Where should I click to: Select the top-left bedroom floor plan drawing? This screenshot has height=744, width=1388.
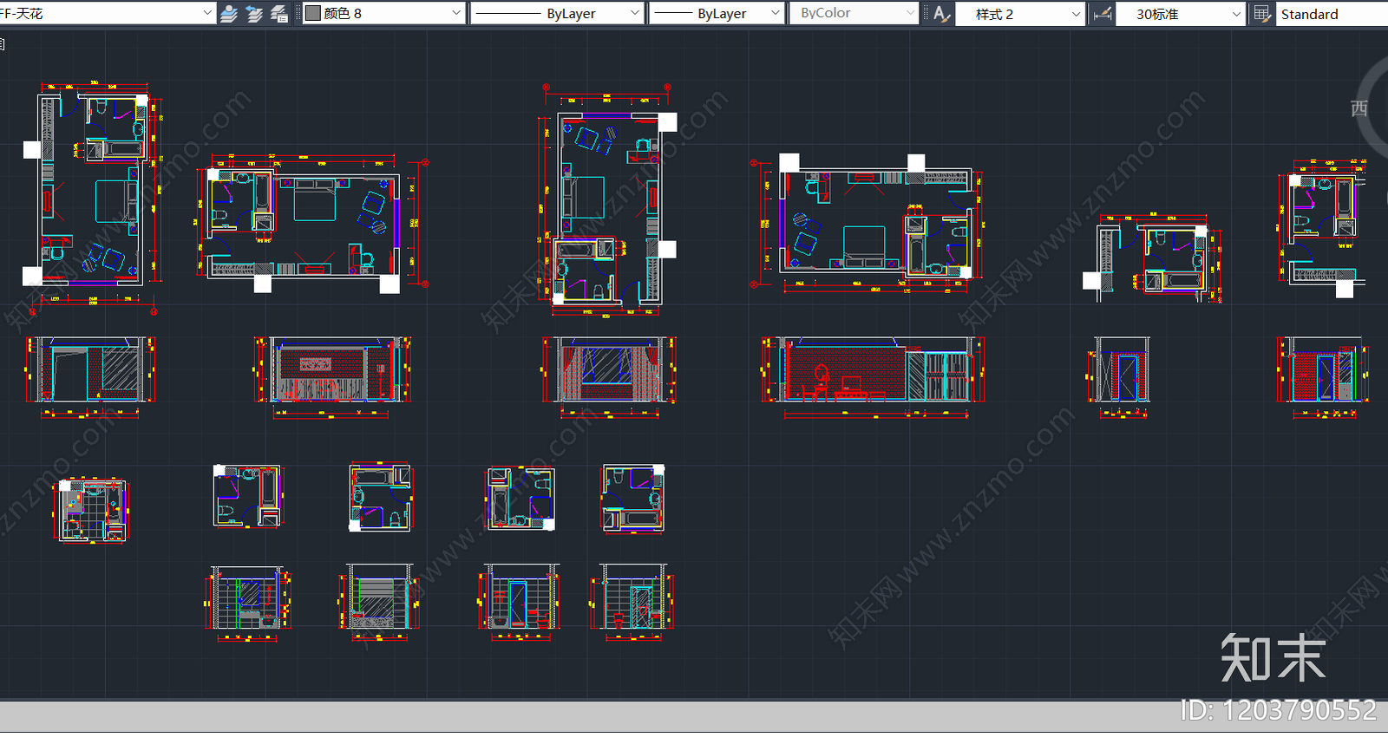[x=93, y=191]
